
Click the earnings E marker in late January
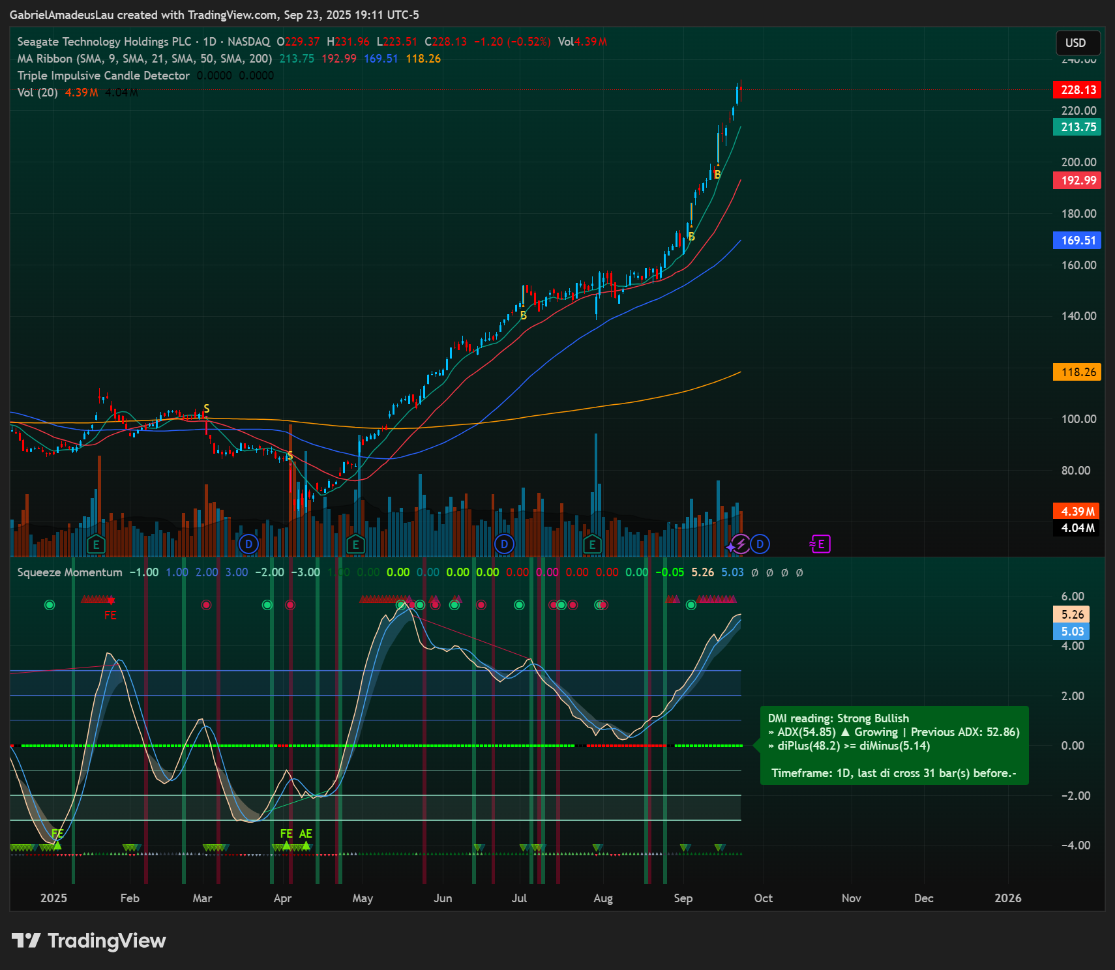tap(96, 544)
